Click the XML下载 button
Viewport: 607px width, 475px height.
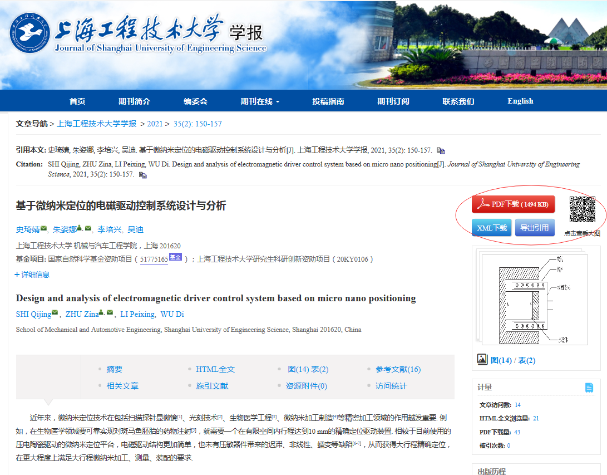coord(492,228)
